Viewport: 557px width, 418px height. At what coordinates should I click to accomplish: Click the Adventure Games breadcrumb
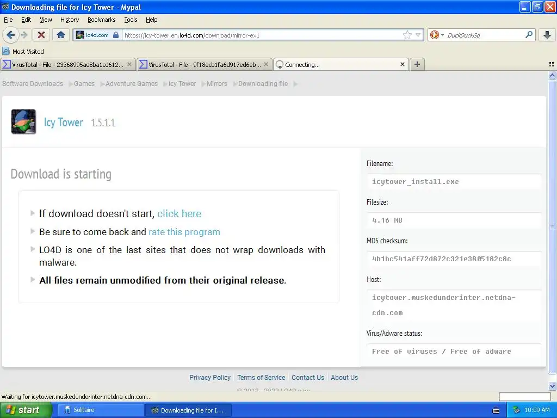point(132,83)
